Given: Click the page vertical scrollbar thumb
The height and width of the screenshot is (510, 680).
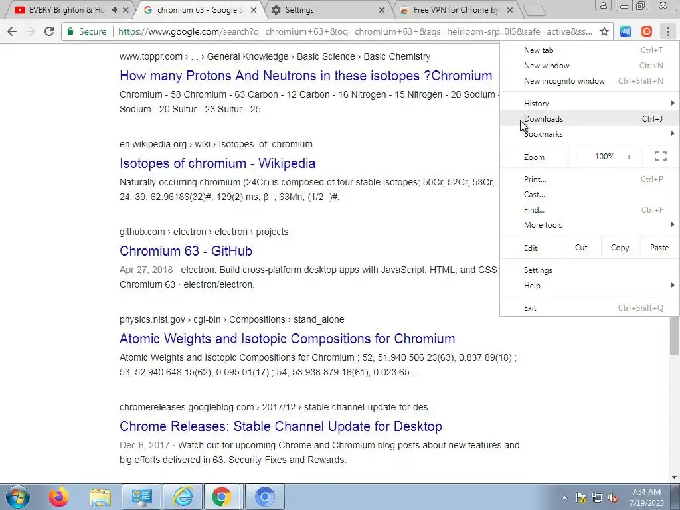Looking at the screenshot, I should (674, 335).
